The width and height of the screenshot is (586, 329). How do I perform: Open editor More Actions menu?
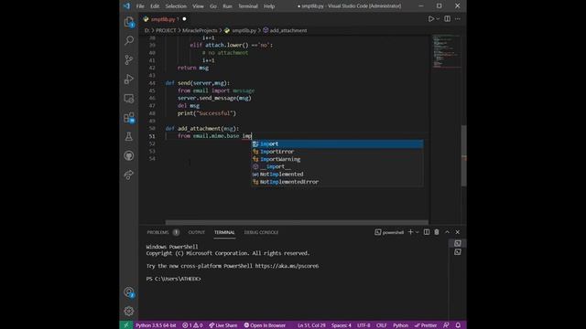(458, 19)
